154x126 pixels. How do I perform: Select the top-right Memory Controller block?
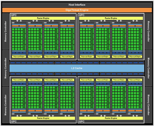pos(148,31)
